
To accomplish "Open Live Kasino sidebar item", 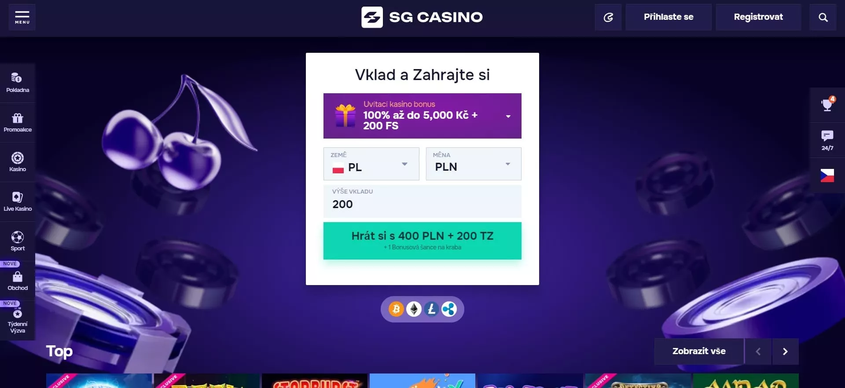I will (18, 201).
